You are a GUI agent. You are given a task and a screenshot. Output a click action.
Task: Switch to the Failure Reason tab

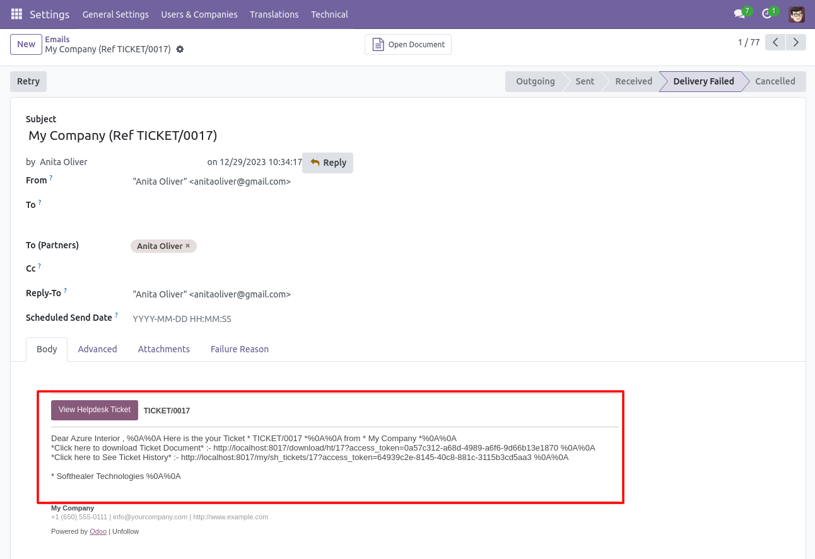pos(240,349)
